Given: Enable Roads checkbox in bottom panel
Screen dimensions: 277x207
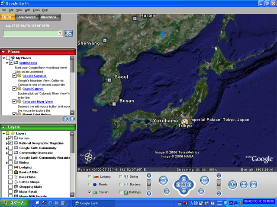Looking at the screenshot, I should pyautogui.click(x=90, y=184).
